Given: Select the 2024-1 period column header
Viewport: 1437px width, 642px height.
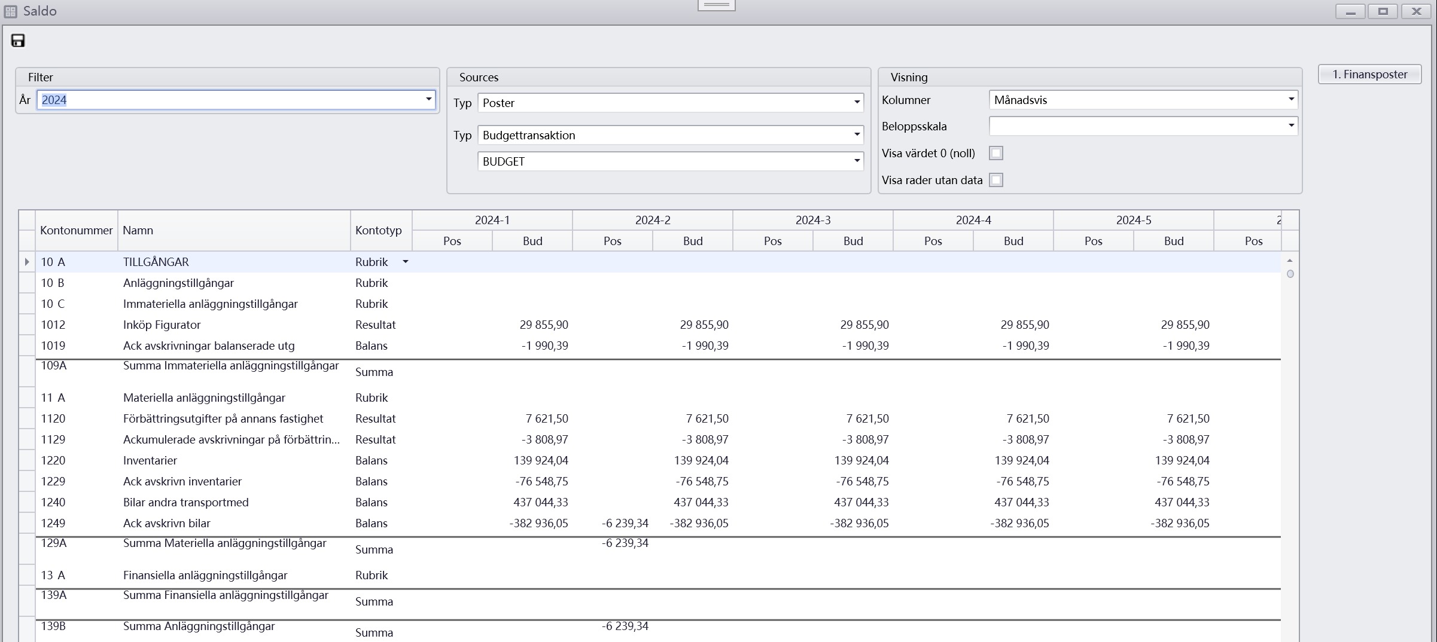Looking at the screenshot, I should click(492, 220).
